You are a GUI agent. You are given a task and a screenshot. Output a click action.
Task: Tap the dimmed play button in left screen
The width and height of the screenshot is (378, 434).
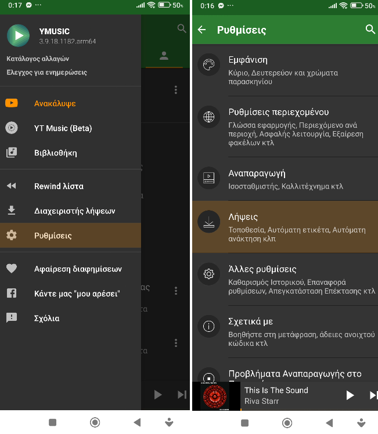157,395
